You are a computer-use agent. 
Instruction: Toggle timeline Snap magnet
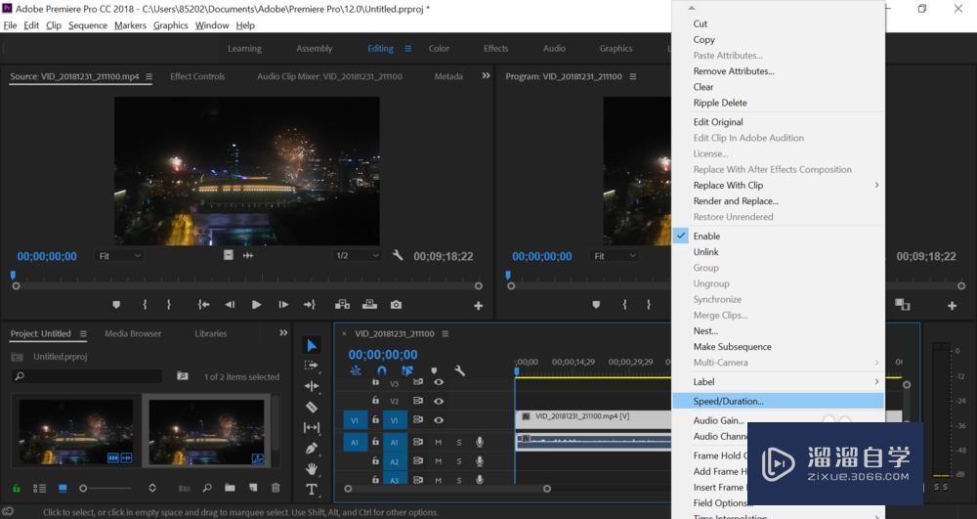381,370
